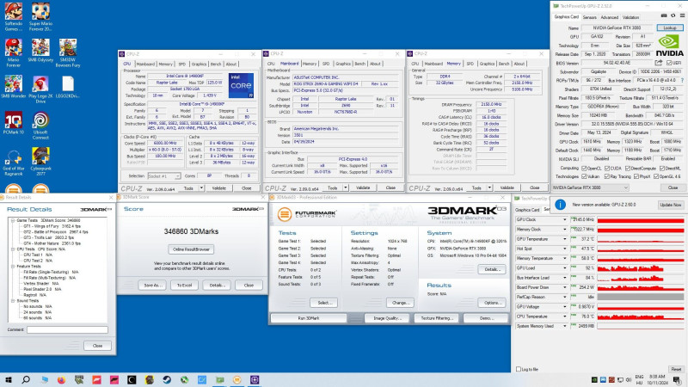Click the Online ResultBrowser button
This screenshot has width=688, height=387.
(x=191, y=249)
